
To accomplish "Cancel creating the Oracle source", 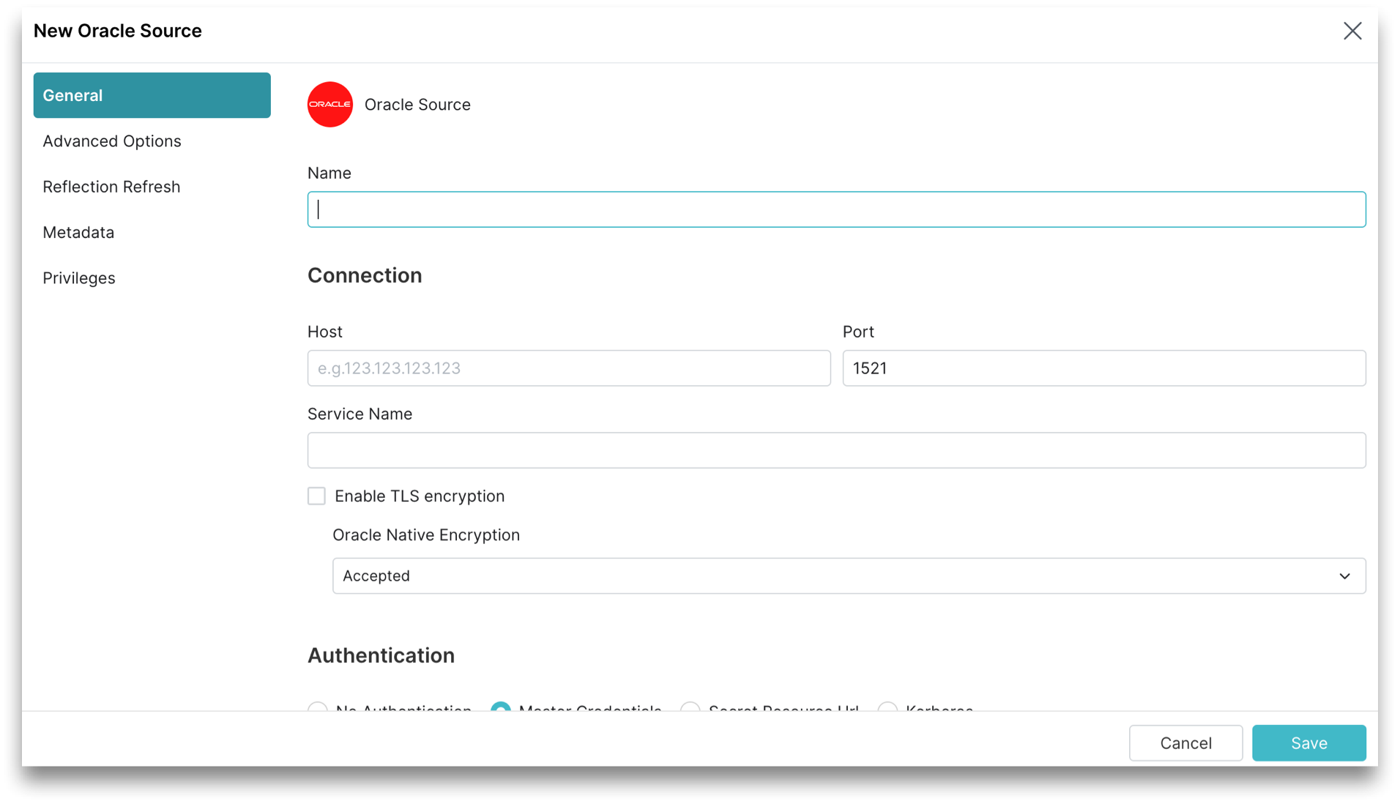I will click(x=1185, y=742).
